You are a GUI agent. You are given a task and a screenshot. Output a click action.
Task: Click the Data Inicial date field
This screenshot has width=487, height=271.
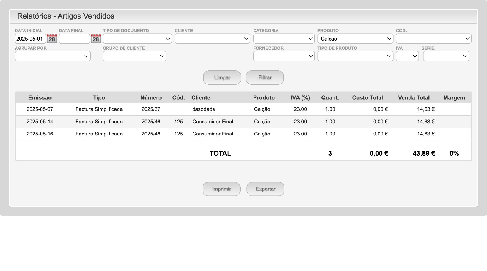pos(30,39)
